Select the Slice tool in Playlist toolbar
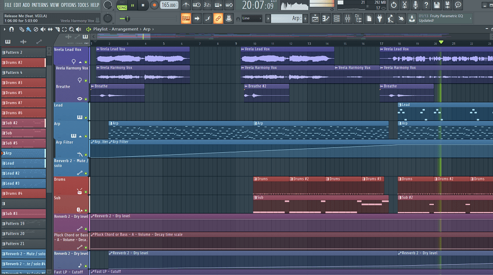 click(x=57, y=29)
